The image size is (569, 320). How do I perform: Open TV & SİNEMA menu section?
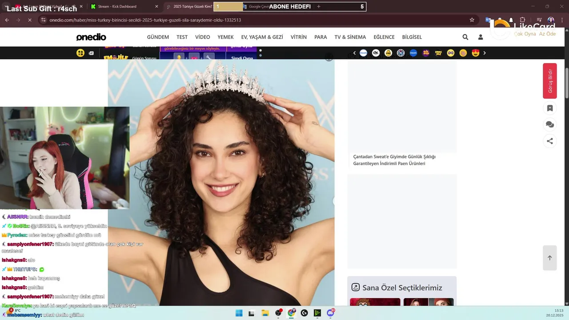tap(350, 37)
